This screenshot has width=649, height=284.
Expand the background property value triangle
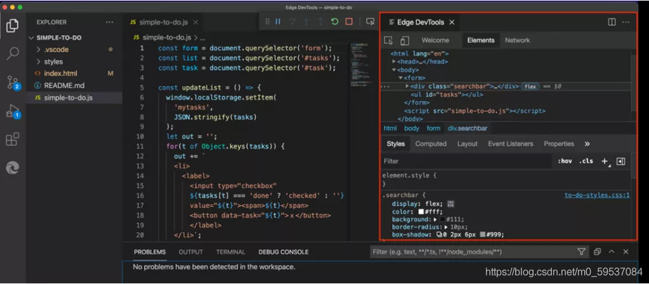click(x=435, y=219)
